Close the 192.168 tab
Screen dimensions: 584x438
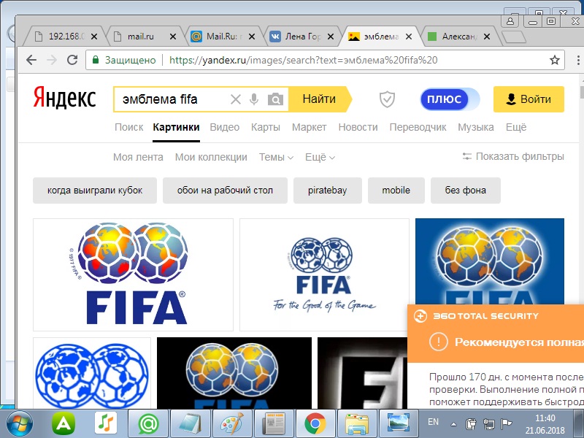point(94,36)
